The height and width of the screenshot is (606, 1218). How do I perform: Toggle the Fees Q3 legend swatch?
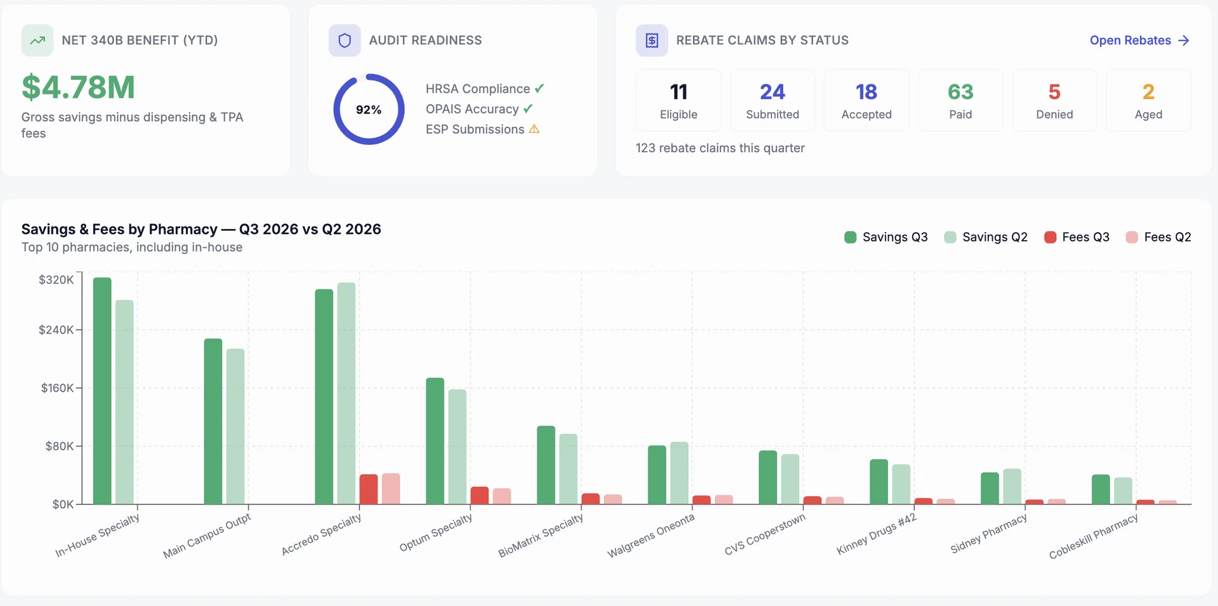point(1051,237)
